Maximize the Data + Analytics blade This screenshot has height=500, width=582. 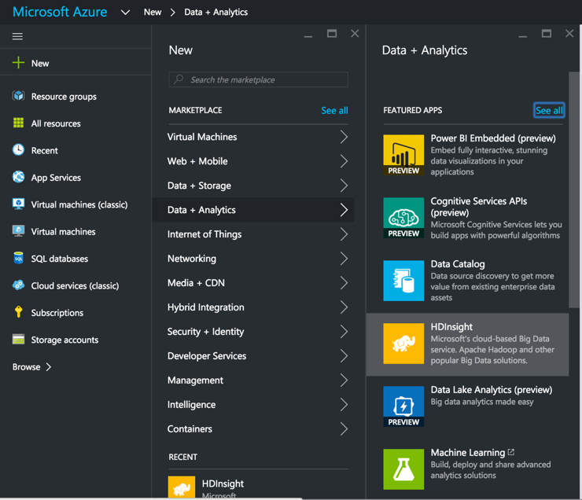pos(547,34)
